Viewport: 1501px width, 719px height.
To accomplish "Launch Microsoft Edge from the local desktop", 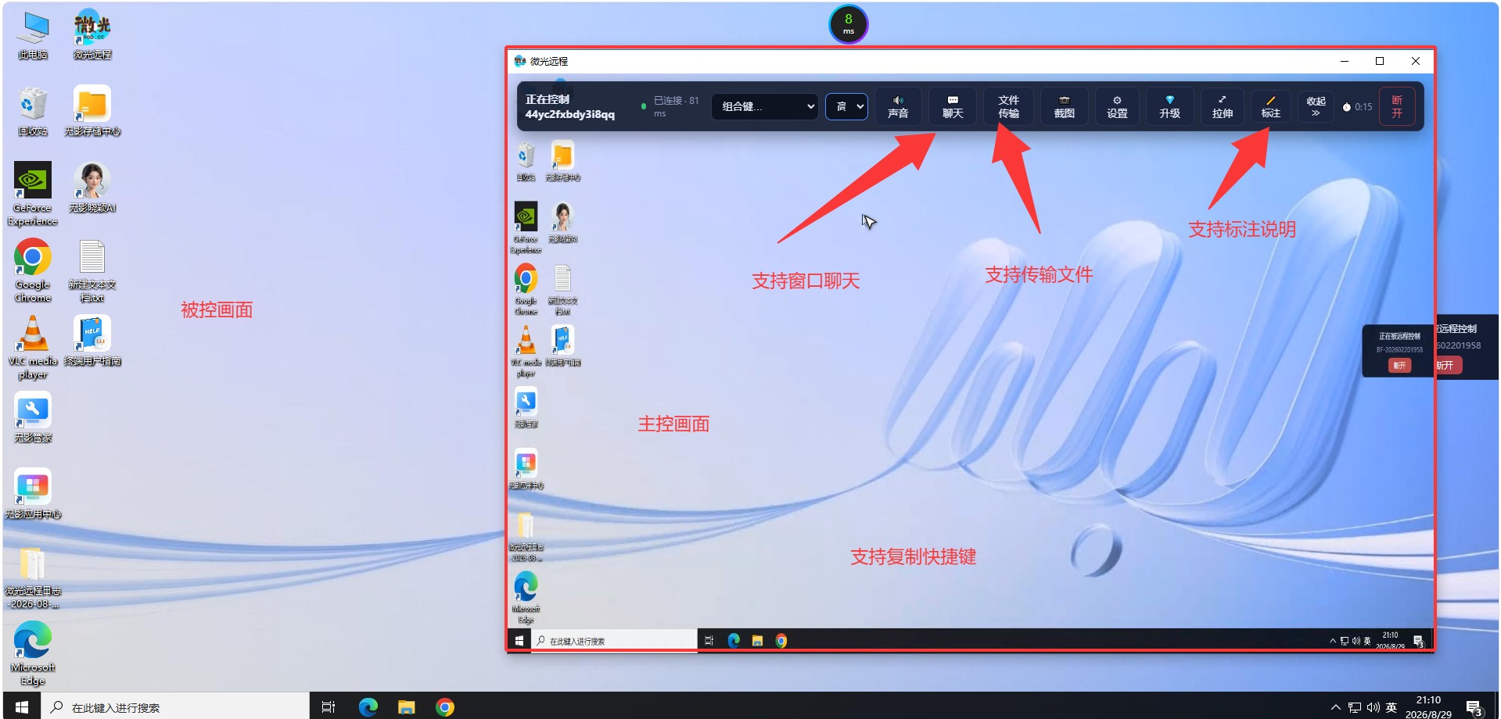I will pos(33,653).
